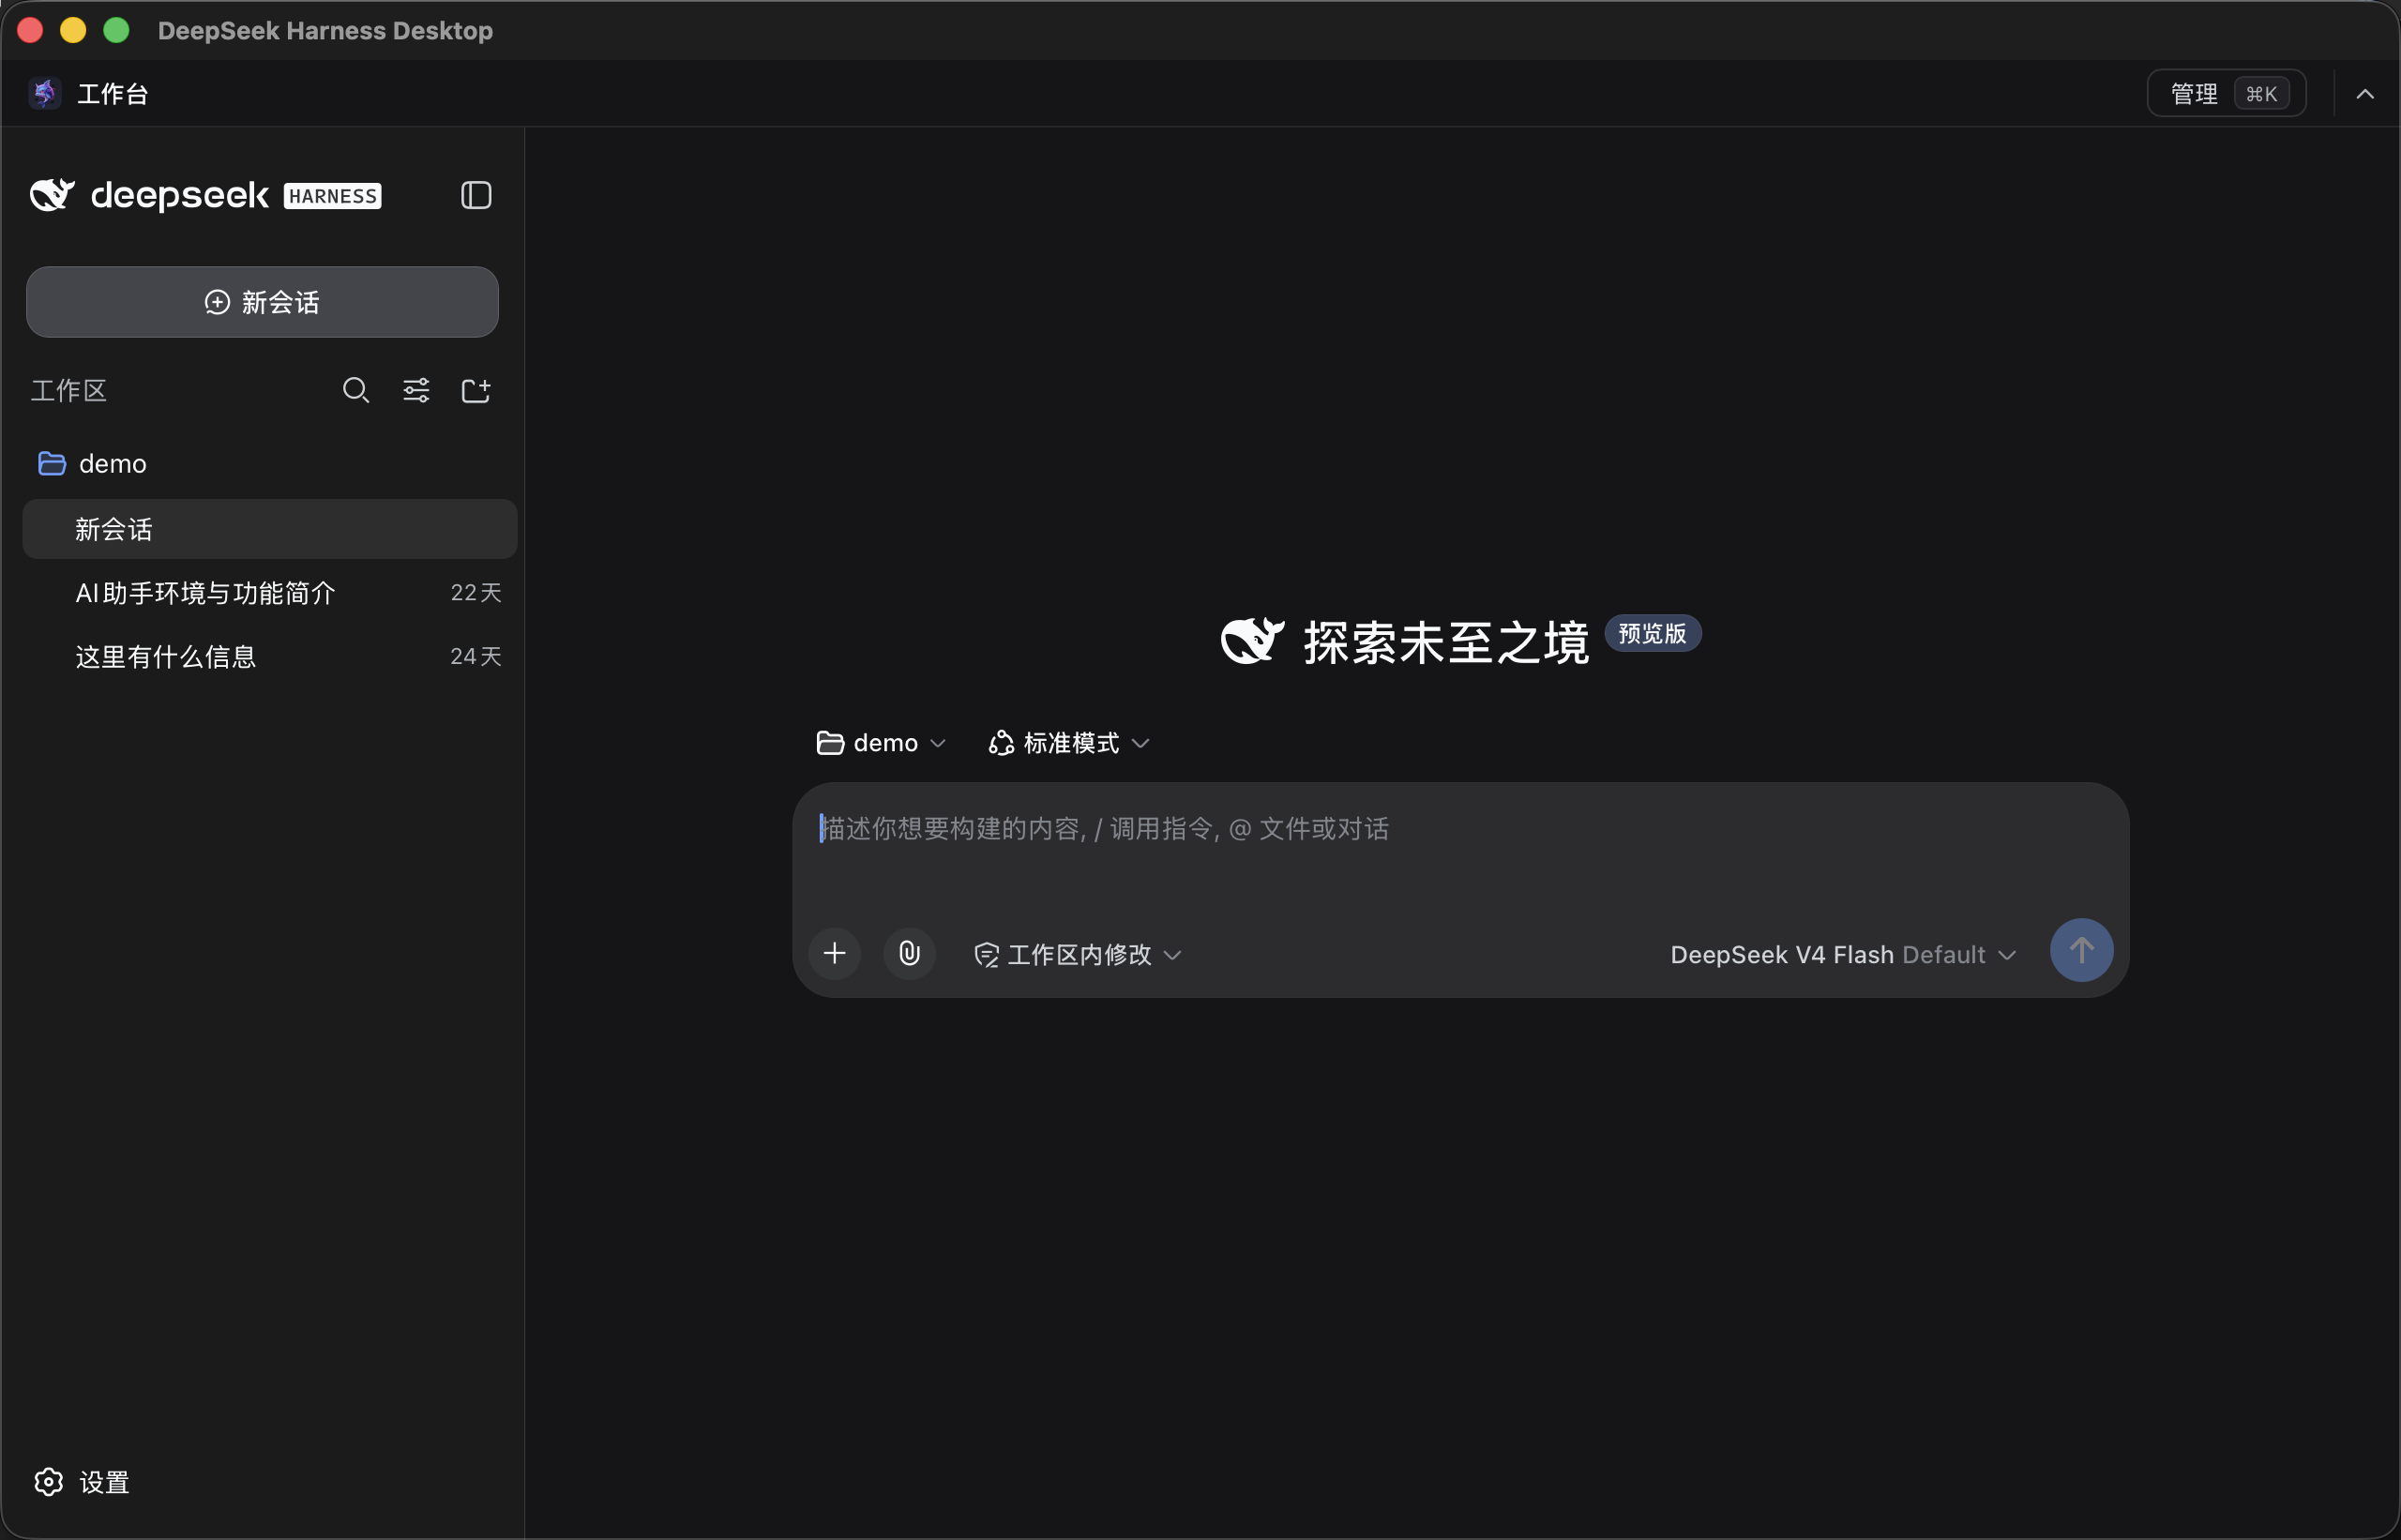Open 设置 at the sidebar bottom

click(82, 1482)
